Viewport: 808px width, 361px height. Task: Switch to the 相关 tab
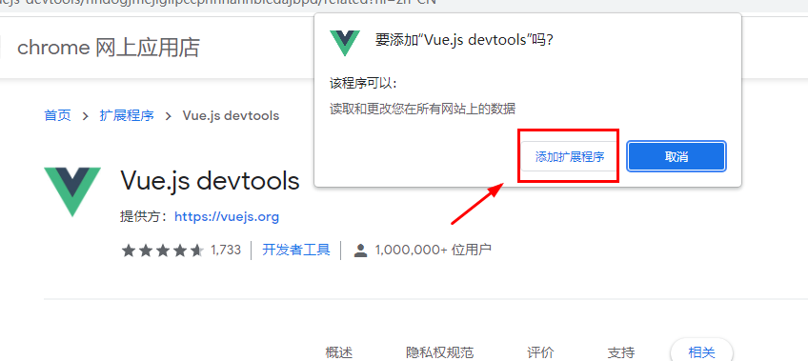[701, 351]
